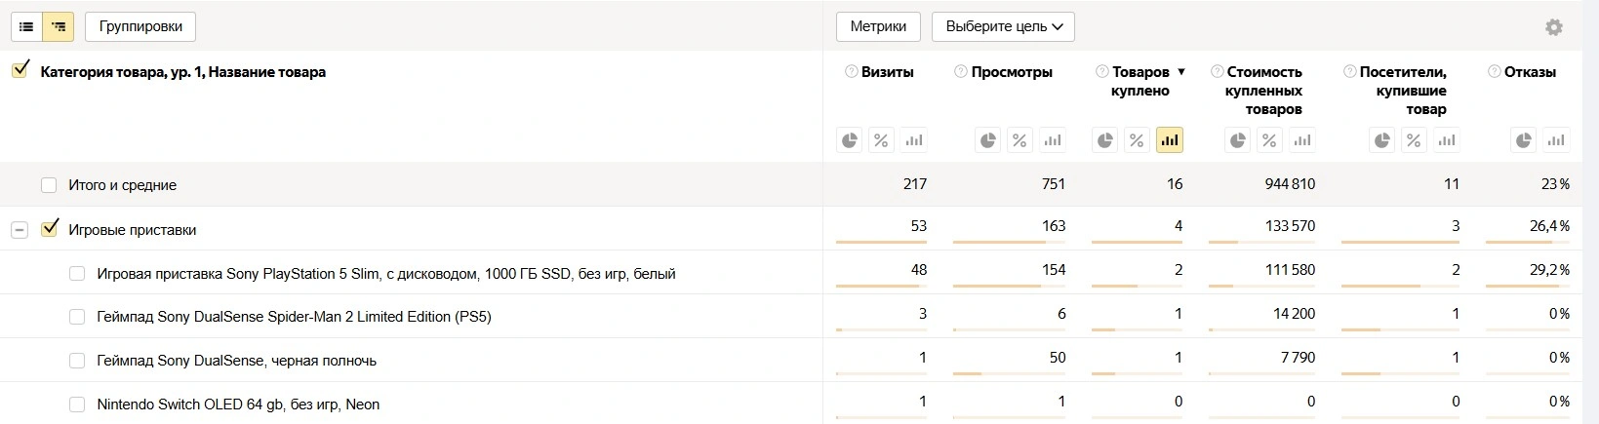1599x424 pixels.
Task: Open the Выберите цель dropdown
Action: [1003, 26]
